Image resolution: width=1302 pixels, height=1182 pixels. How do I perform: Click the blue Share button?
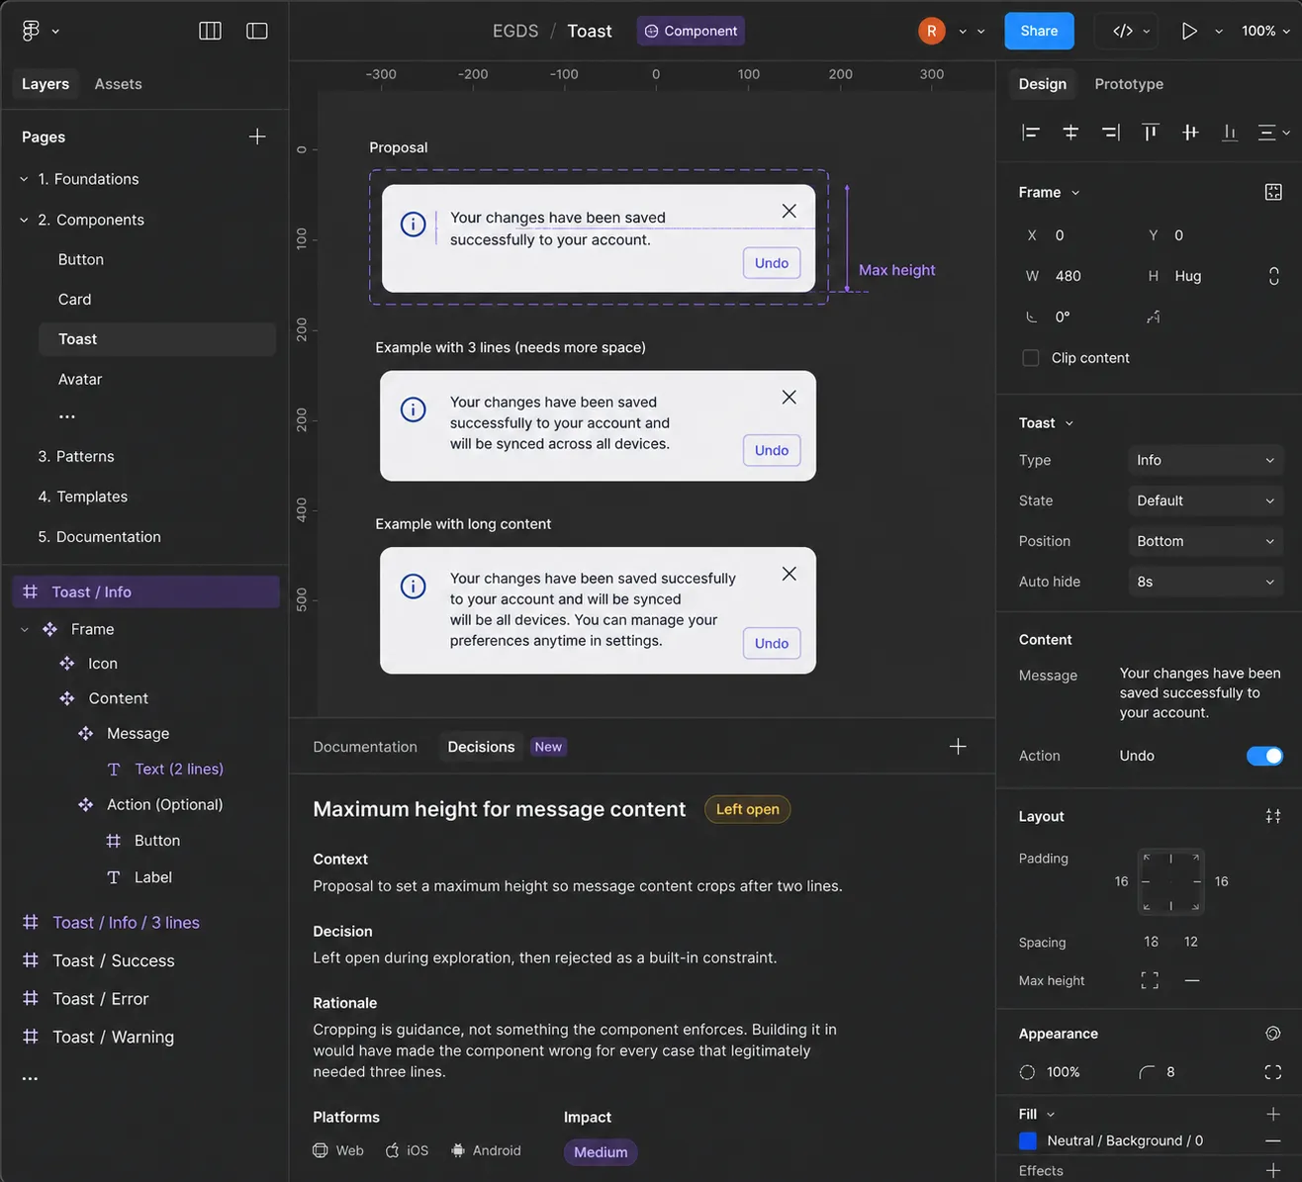click(x=1039, y=31)
